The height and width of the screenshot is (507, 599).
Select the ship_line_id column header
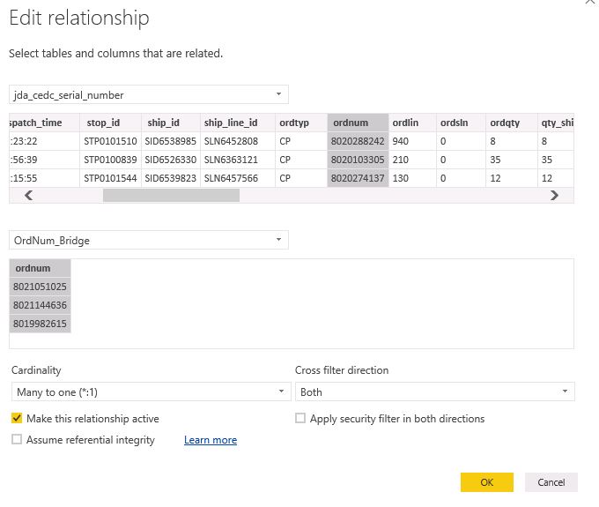(x=238, y=123)
